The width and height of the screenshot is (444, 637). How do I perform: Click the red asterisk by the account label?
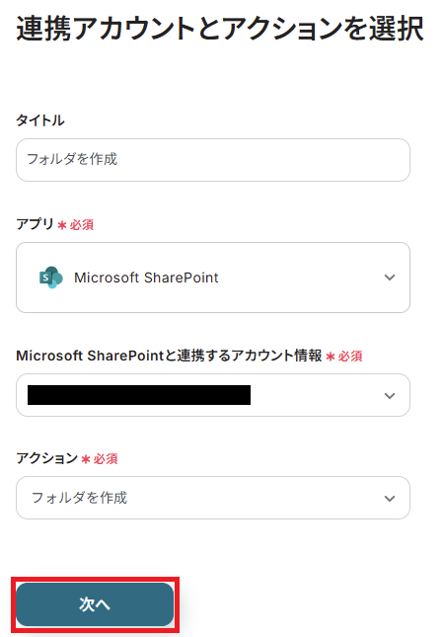coord(331,357)
